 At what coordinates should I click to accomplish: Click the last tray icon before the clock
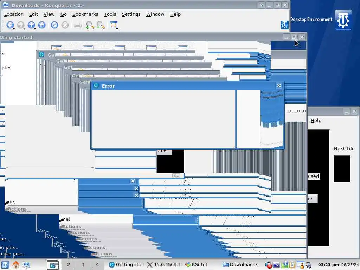click(309, 265)
